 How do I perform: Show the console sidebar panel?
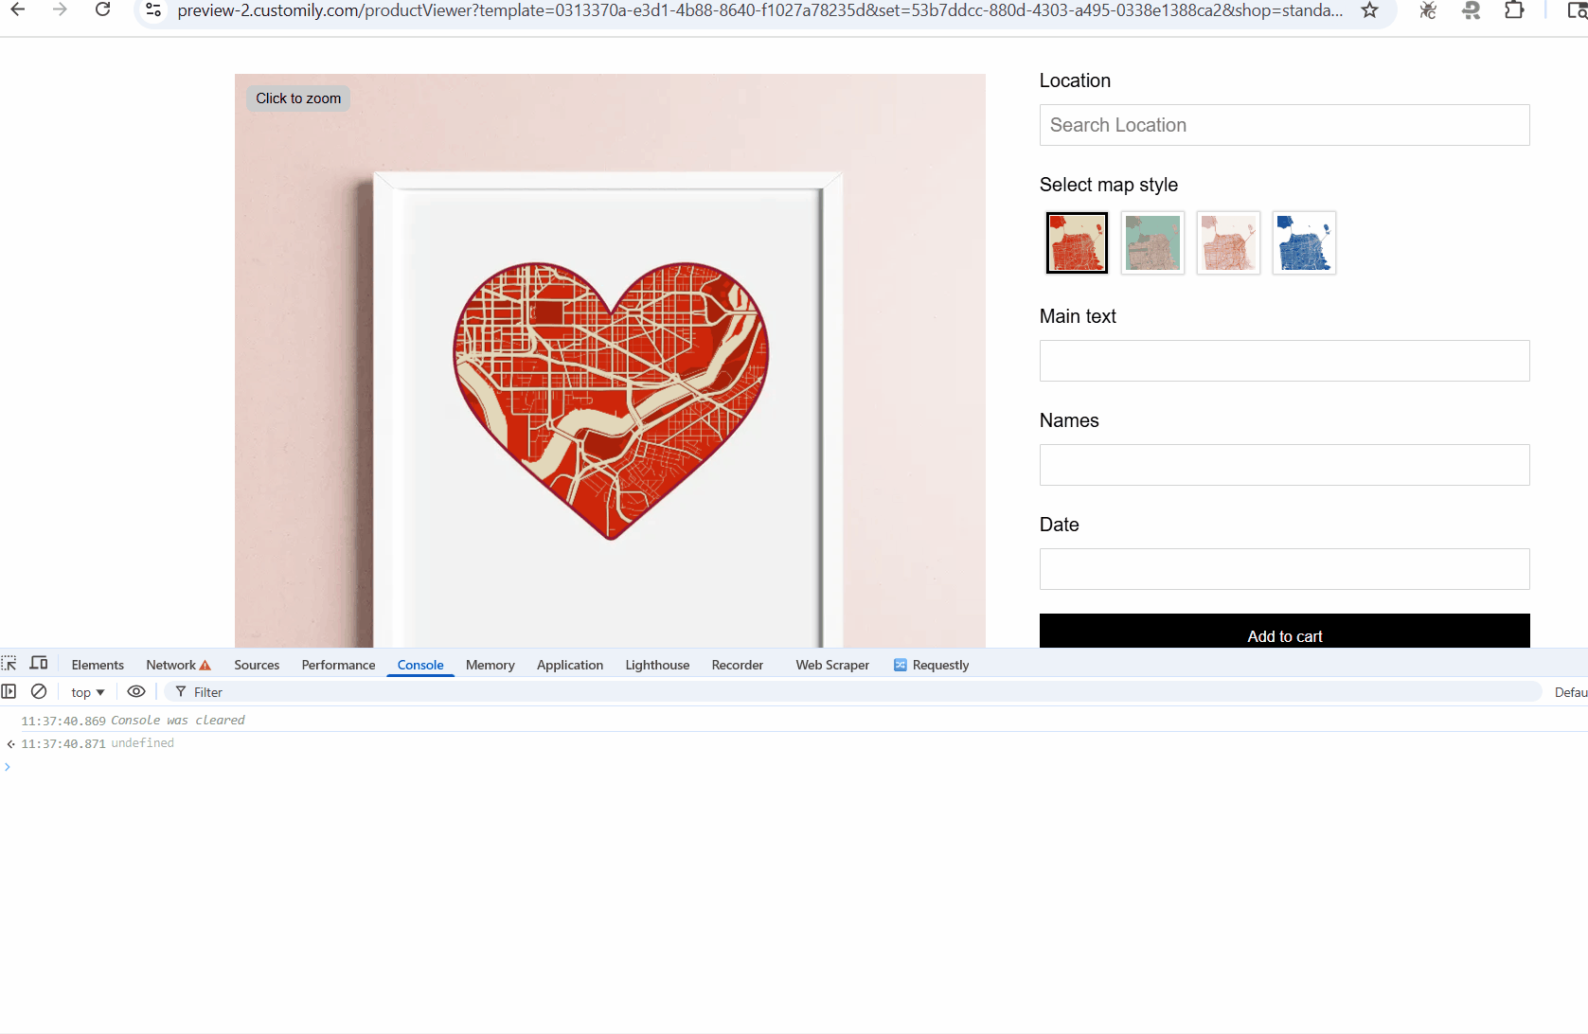click(x=9, y=692)
